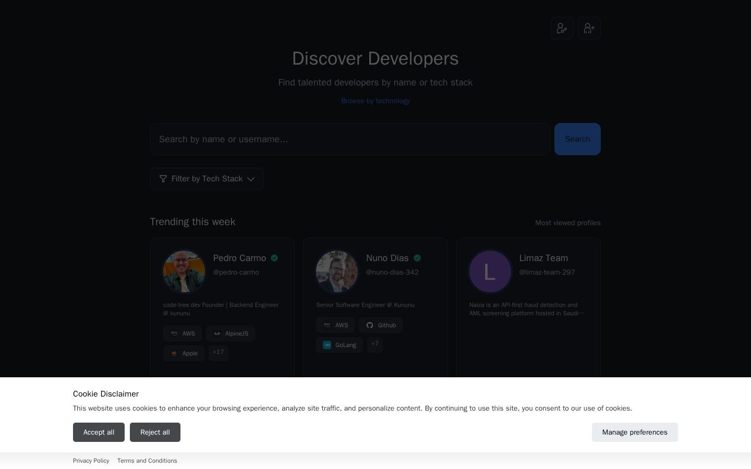Click the @nuno-dias-342 username
The height and width of the screenshot is (469, 751).
392,272
